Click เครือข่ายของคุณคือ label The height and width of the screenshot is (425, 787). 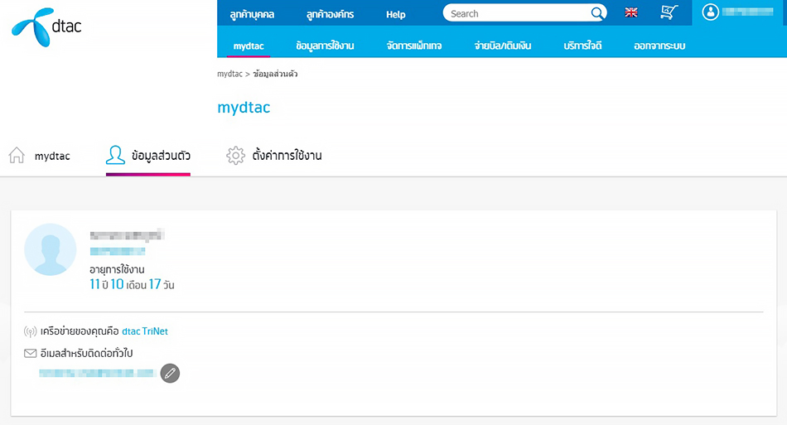click(x=80, y=331)
